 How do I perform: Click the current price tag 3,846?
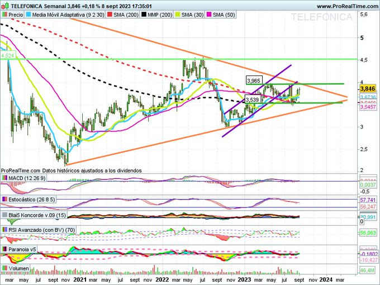pyautogui.click(x=368, y=89)
